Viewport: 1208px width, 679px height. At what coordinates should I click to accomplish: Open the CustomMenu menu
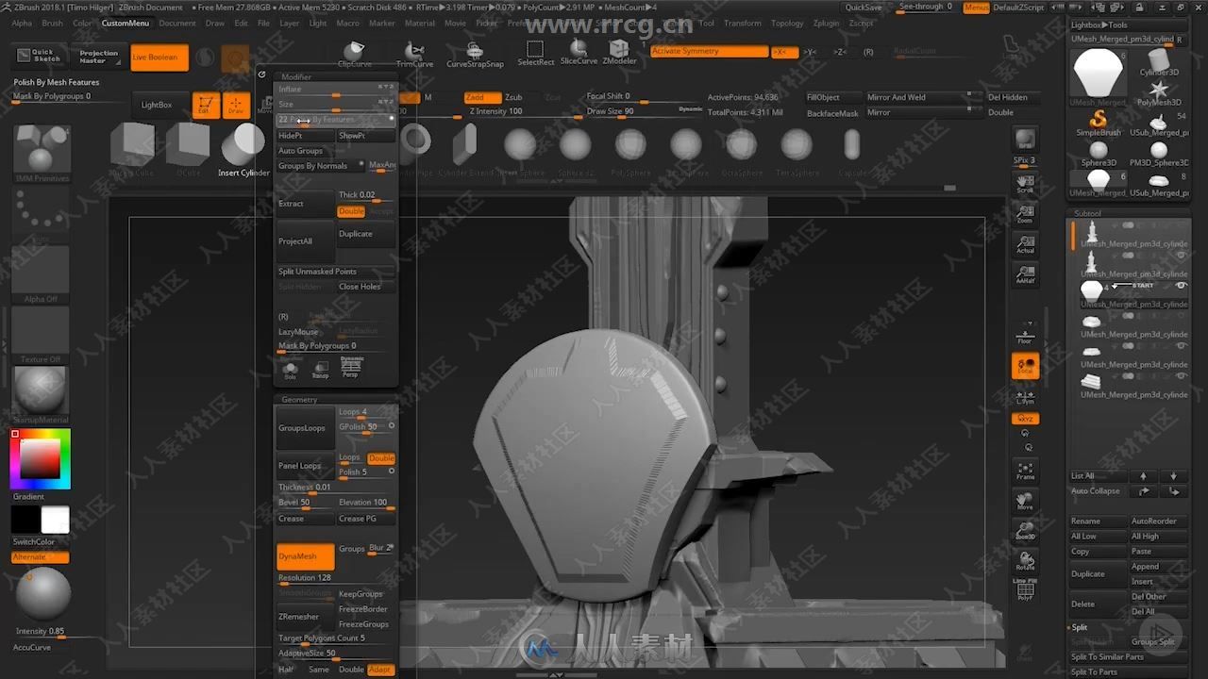point(126,23)
